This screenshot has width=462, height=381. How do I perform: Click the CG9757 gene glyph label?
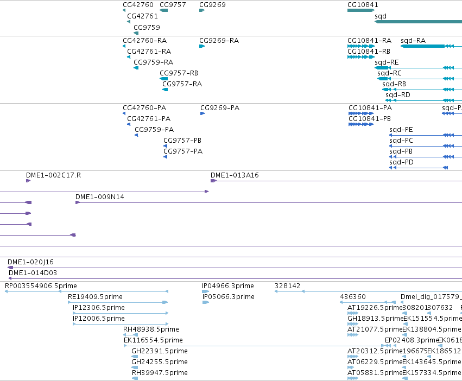173,5
